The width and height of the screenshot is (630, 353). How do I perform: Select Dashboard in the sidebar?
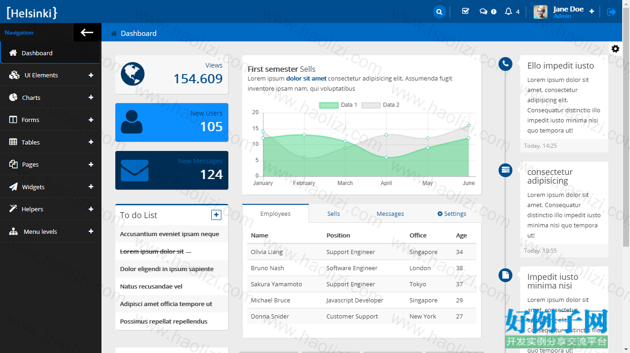(x=50, y=53)
